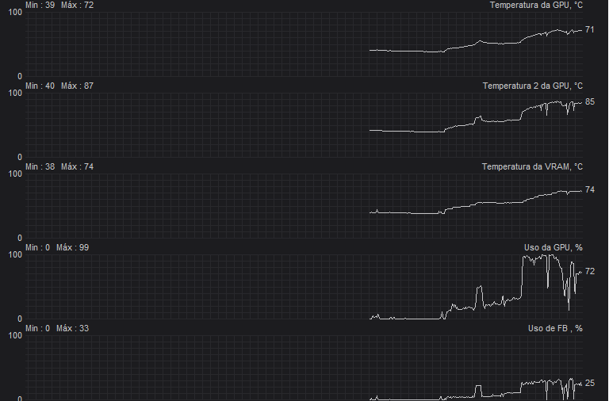Image resolution: width=609 pixels, height=401 pixels.
Task: Click the 100 axis label of Temperatura 2 da GPU
Action: tap(15, 94)
